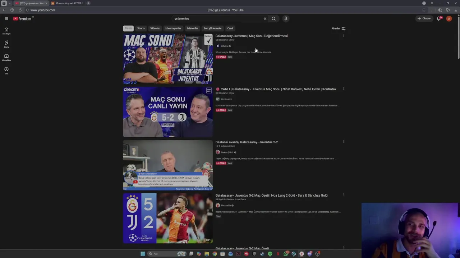Select the Shorts filter chip
This screenshot has width=460, height=258.
[x=141, y=28]
